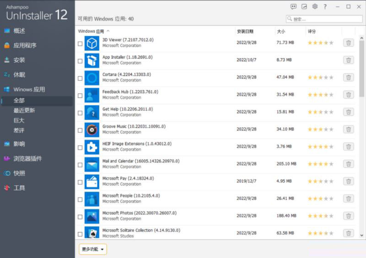Tick the App Installer checkbox
This screenshot has height=258, width=366.
point(80,61)
